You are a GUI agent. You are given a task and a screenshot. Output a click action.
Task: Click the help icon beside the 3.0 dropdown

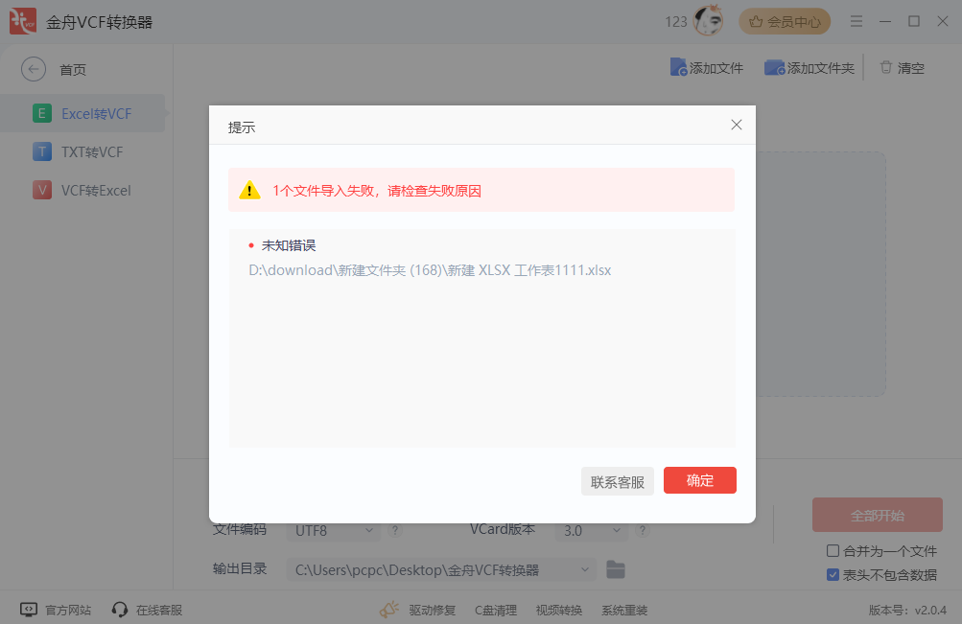643,530
